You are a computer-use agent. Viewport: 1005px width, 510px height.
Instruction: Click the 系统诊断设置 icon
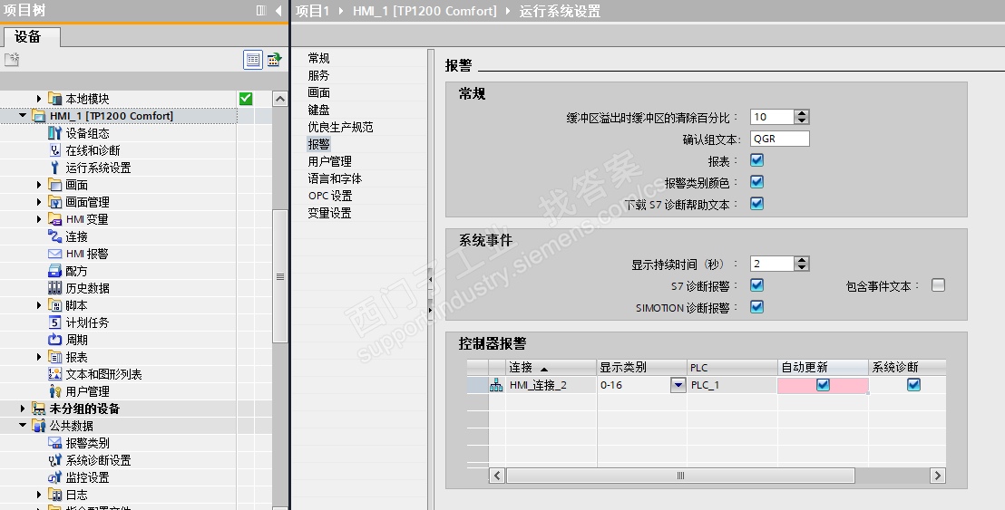pos(55,460)
